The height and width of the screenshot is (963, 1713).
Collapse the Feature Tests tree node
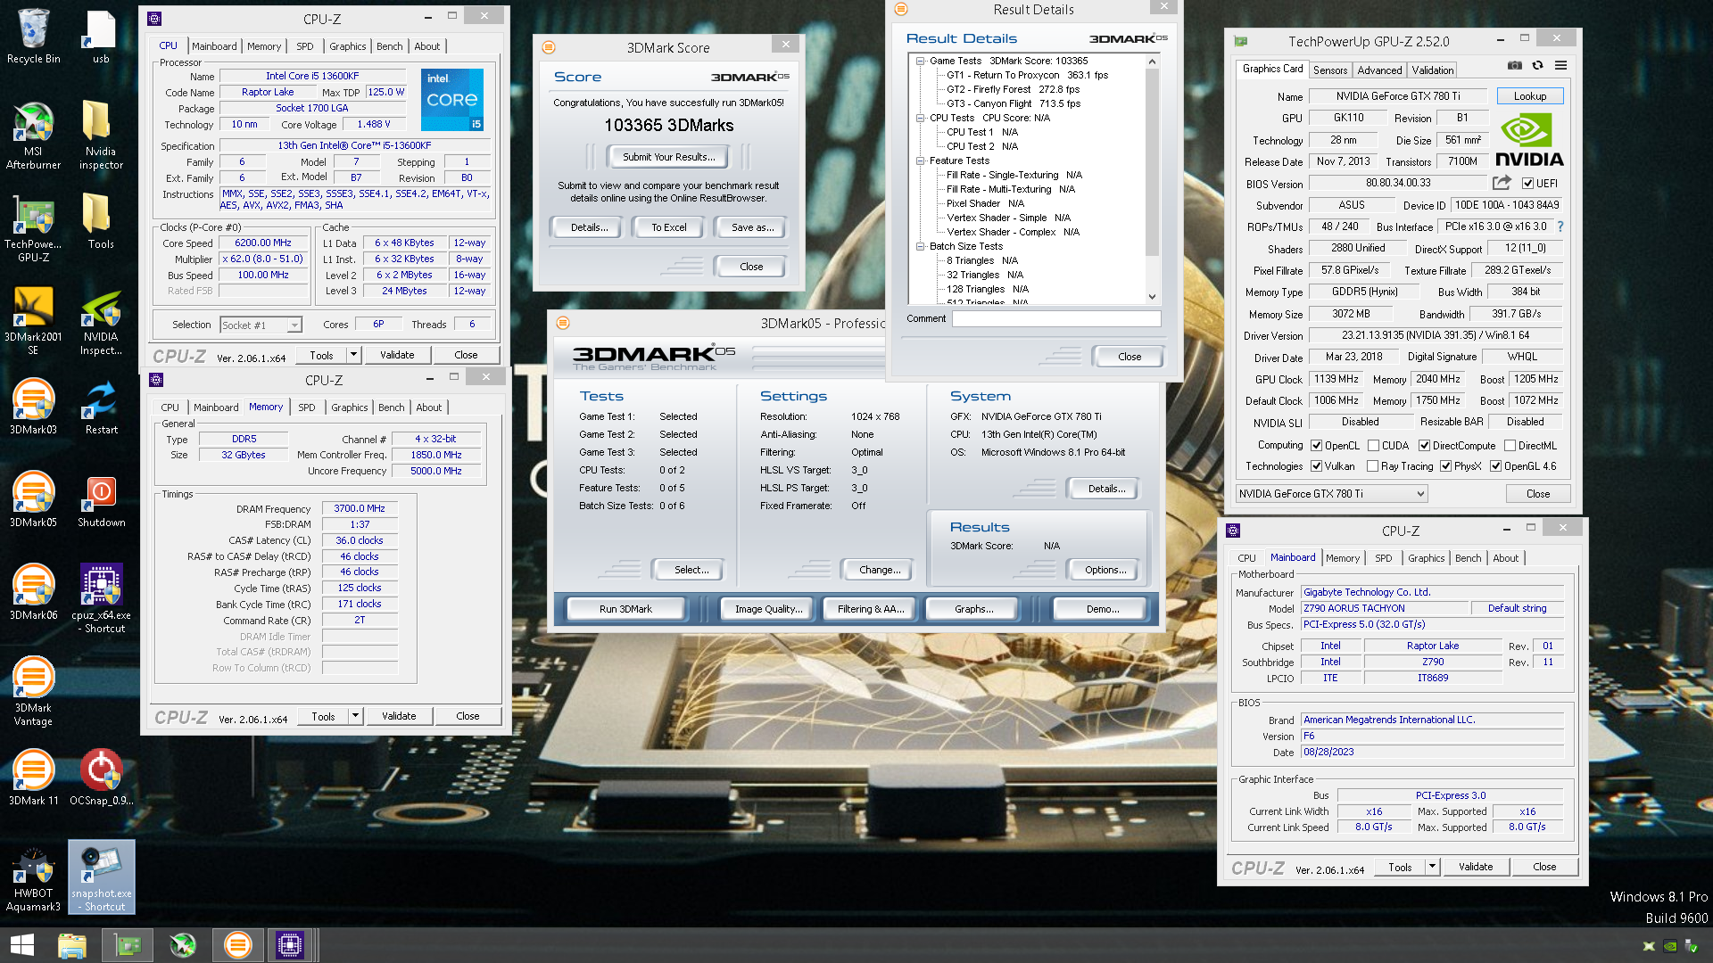point(920,160)
